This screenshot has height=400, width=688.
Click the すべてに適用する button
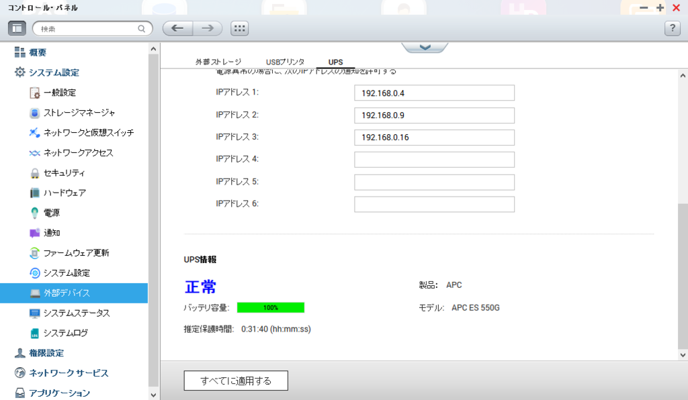pyautogui.click(x=235, y=380)
